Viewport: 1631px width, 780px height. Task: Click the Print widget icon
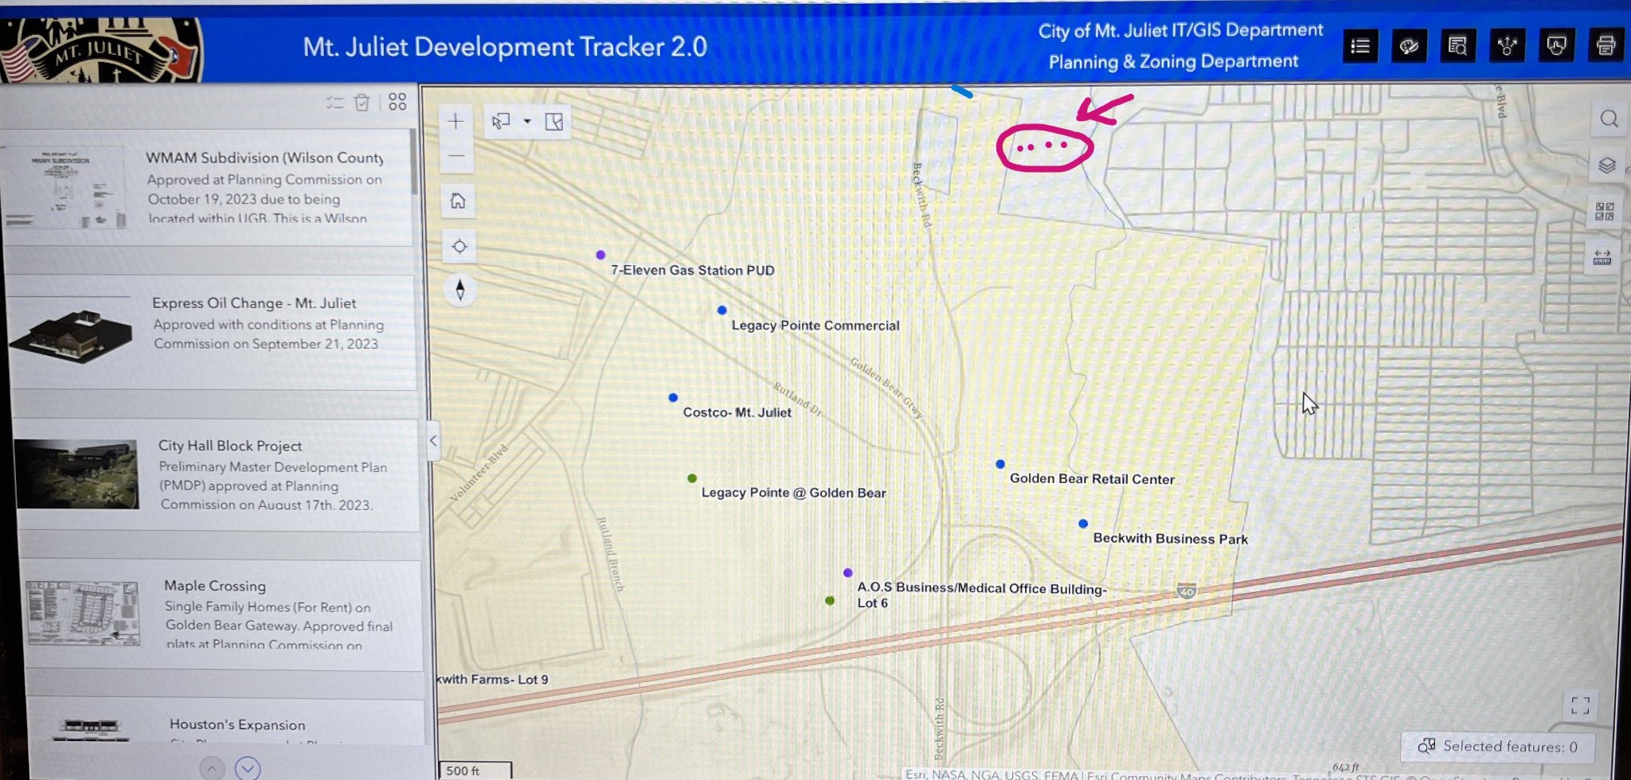click(1605, 46)
